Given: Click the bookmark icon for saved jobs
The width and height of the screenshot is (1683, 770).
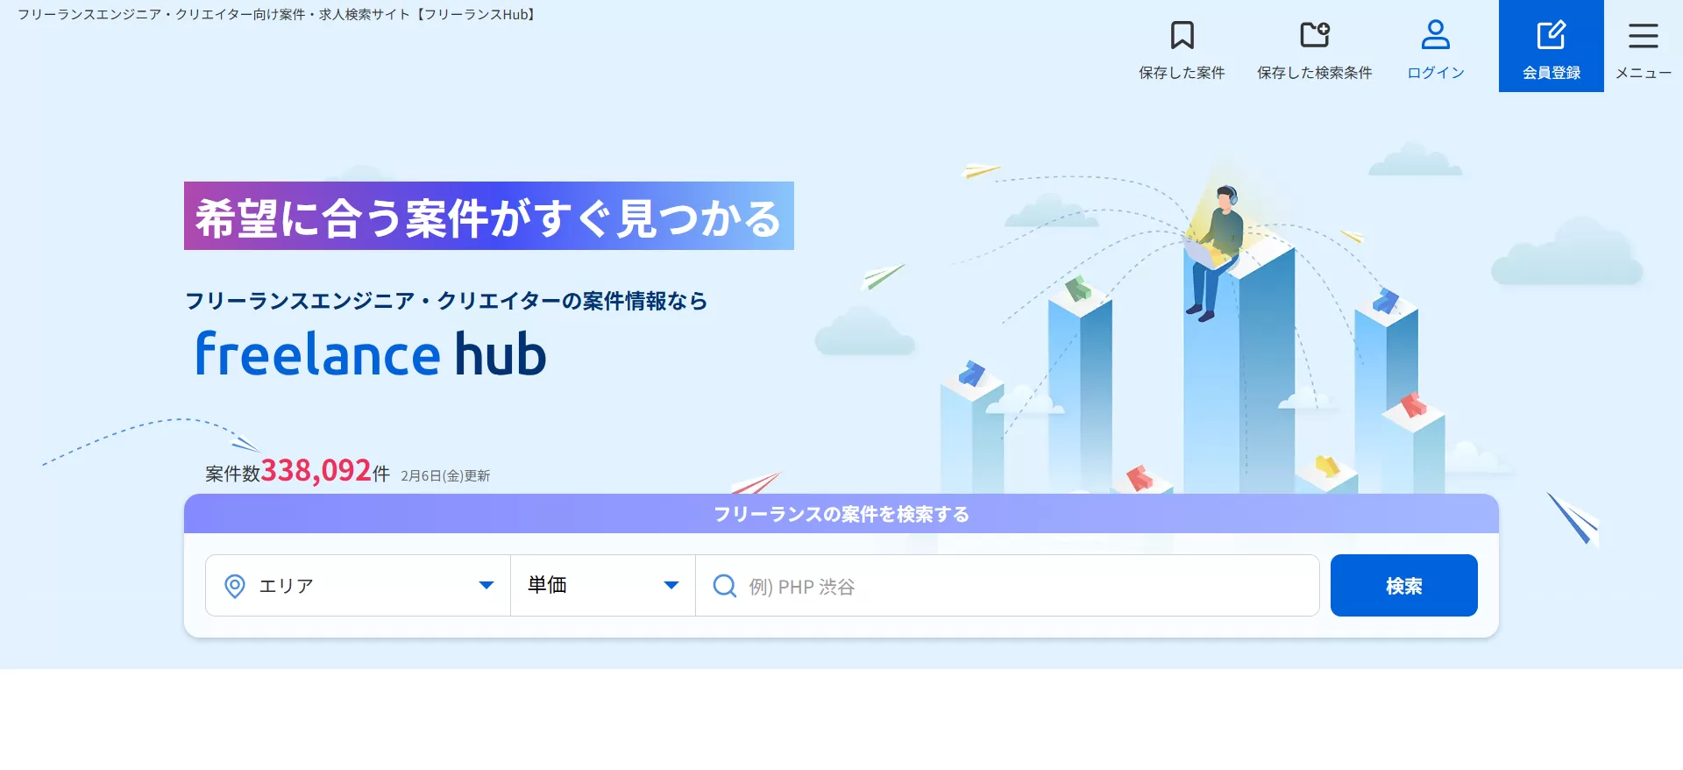Looking at the screenshot, I should (x=1182, y=35).
